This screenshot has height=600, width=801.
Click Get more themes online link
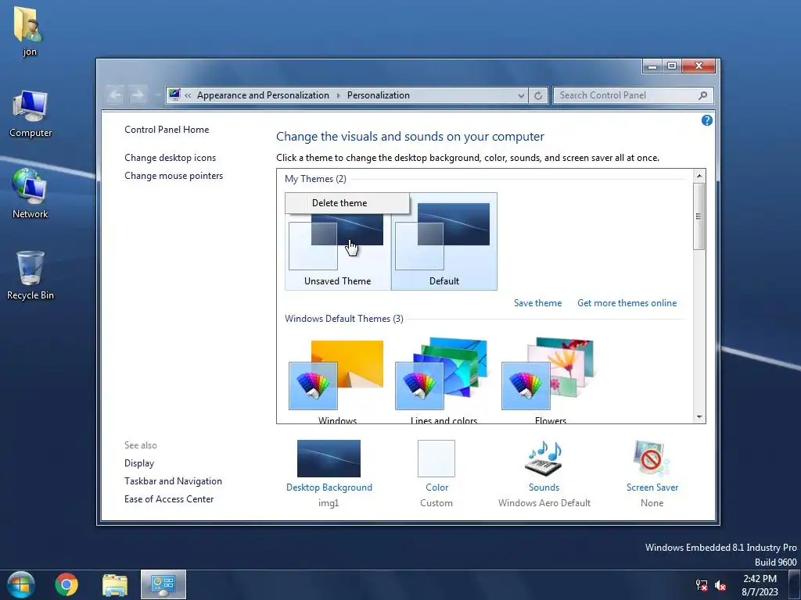click(627, 303)
